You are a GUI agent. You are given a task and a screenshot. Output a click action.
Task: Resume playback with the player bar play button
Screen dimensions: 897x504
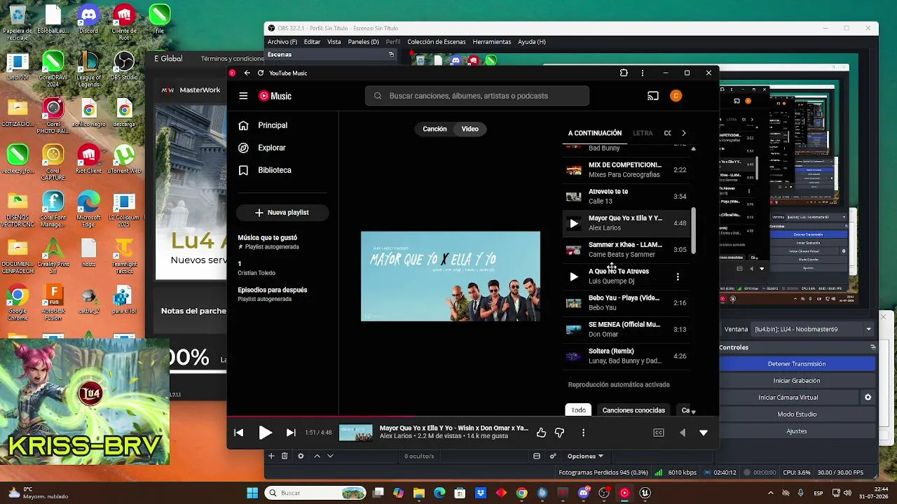click(x=265, y=433)
